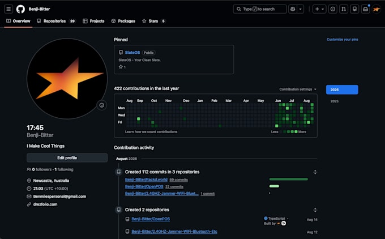This screenshot has height=239, width=385.
Task: Switch to the Repositories tab
Action: [x=56, y=21]
